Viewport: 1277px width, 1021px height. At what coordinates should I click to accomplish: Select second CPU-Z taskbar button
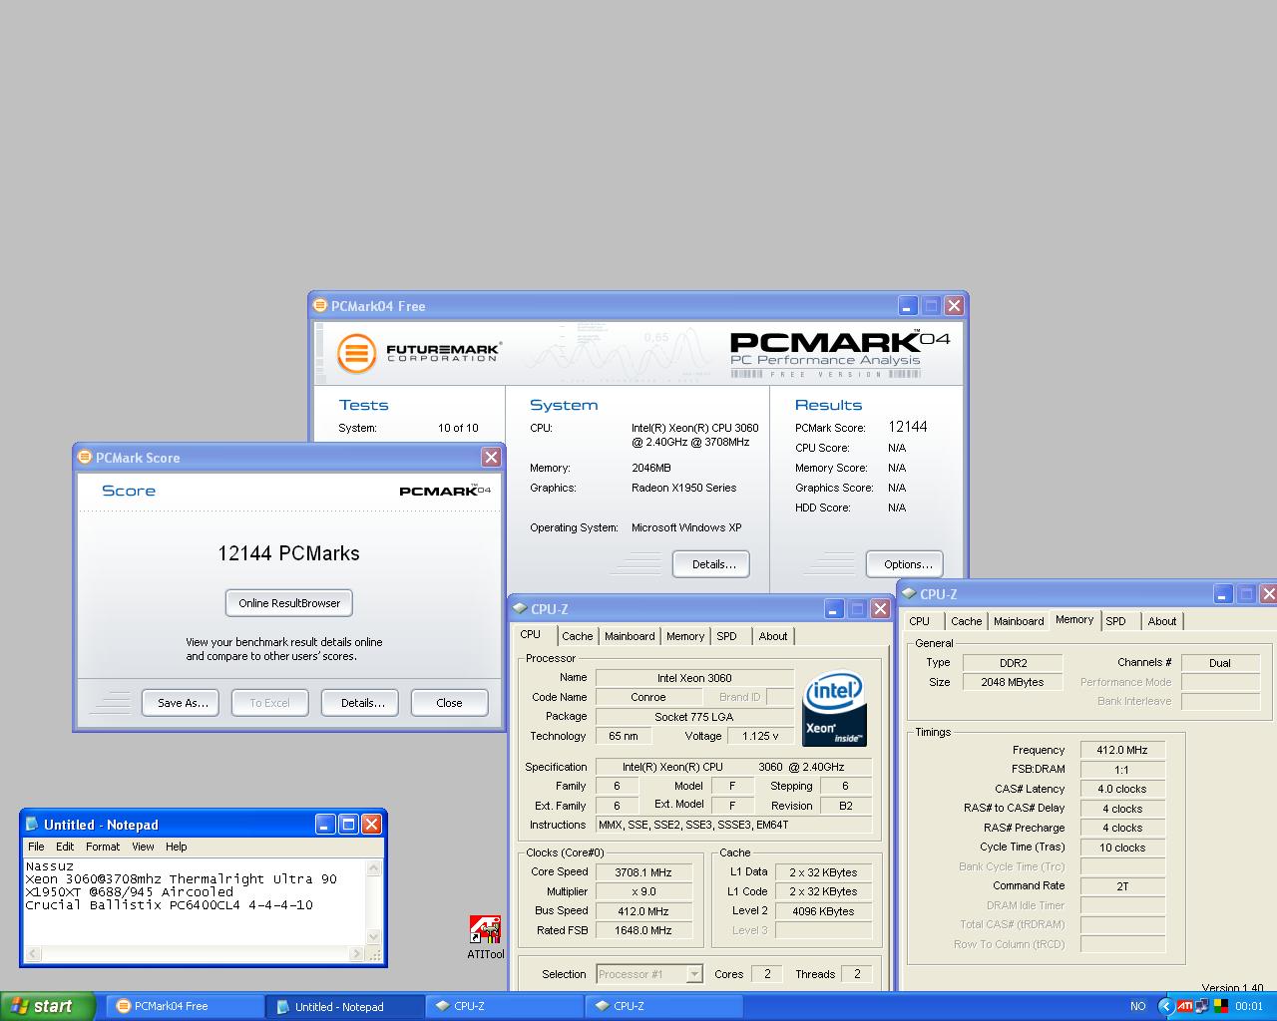(664, 1006)
